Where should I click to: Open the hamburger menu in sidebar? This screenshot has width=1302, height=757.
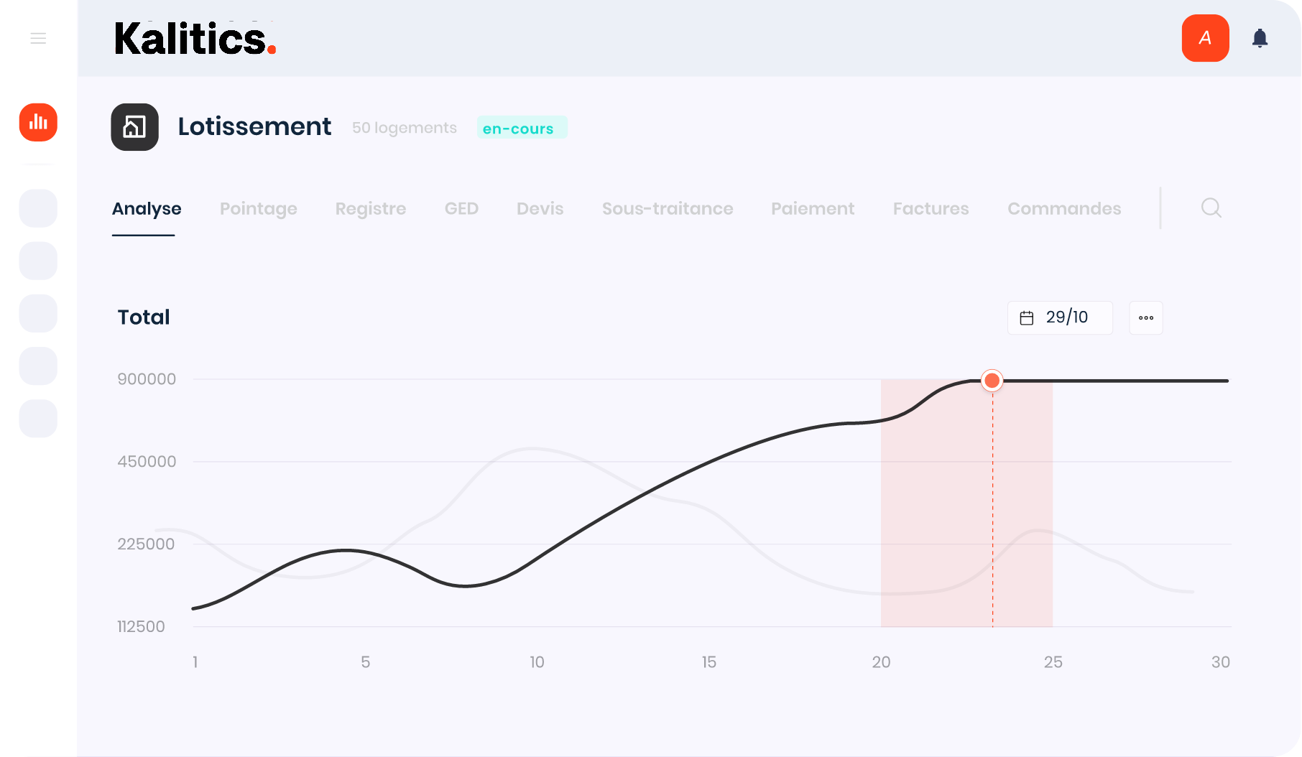coord(38,38)
